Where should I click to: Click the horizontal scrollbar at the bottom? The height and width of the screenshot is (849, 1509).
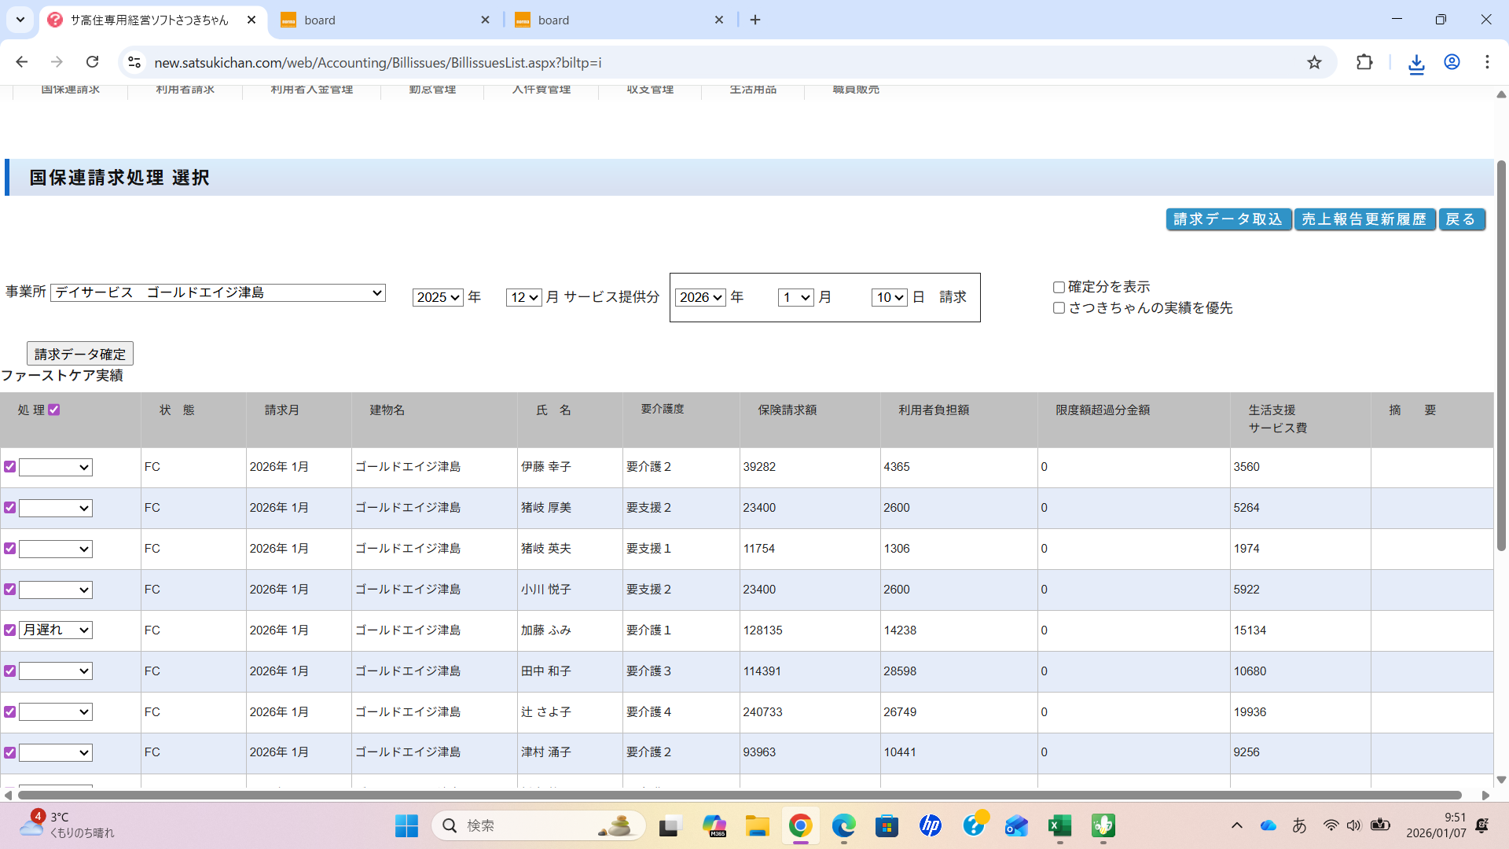pos(739,796)
